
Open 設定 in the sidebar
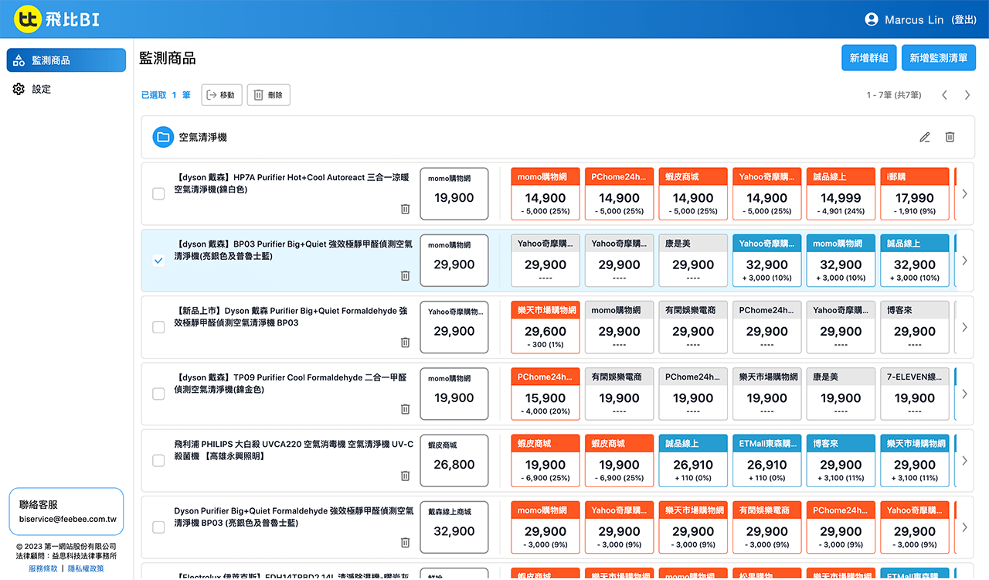pyautogui.click(x=66, y=90)
